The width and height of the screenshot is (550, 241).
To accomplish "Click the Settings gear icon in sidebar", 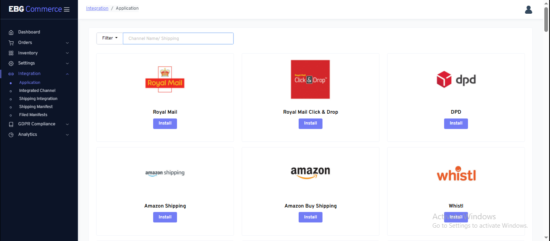I will [11, 63].
